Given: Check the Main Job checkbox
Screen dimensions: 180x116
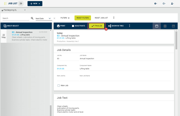Looking at the screenshot, I should point(58,85).
